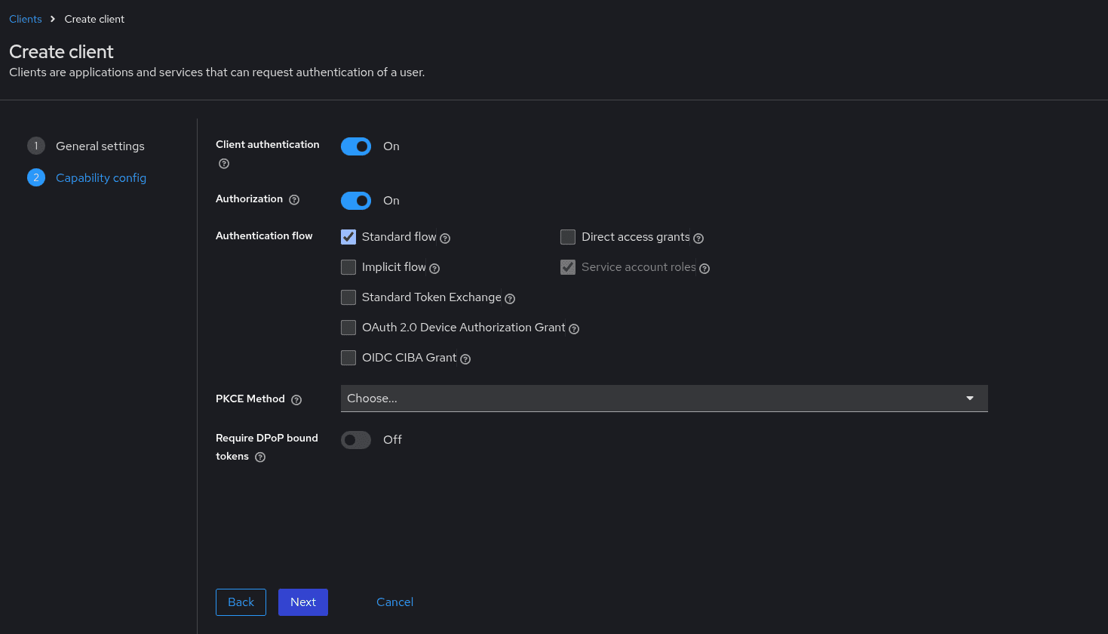Disable the Authorization switch
This screenshot has width=1108, height=634.
click(x=355, y=200)
